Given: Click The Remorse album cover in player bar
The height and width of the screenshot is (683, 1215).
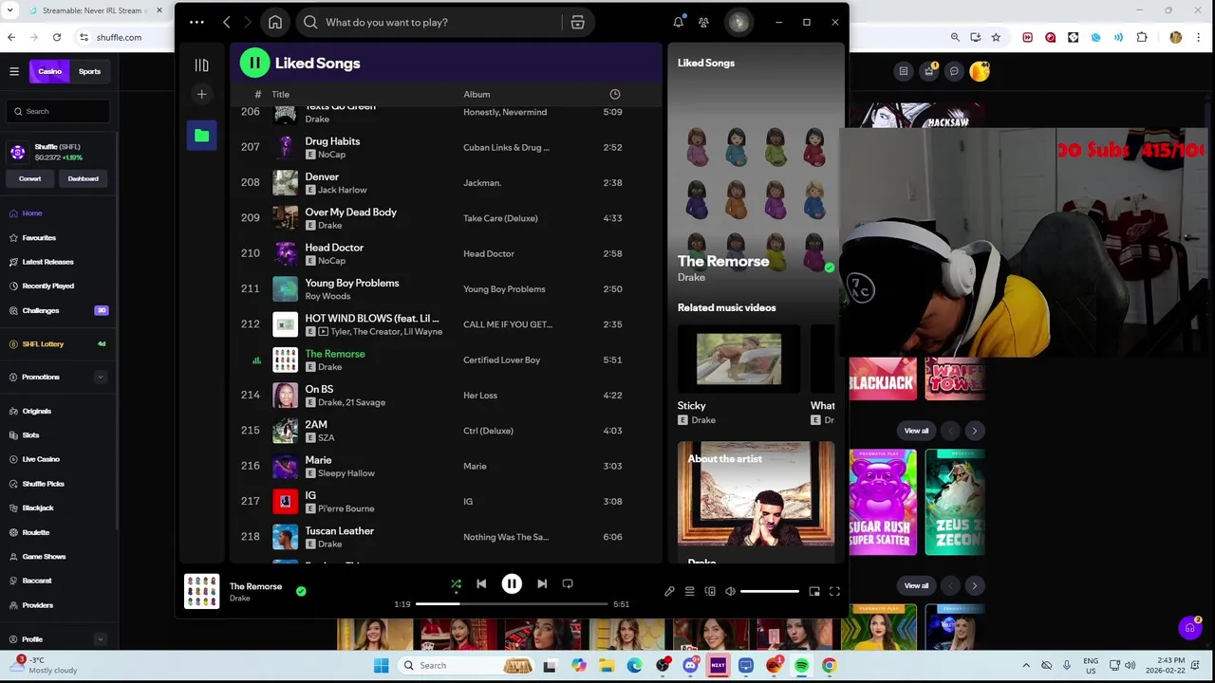Looking at the screenshot, I should click(x=201, y=591).
